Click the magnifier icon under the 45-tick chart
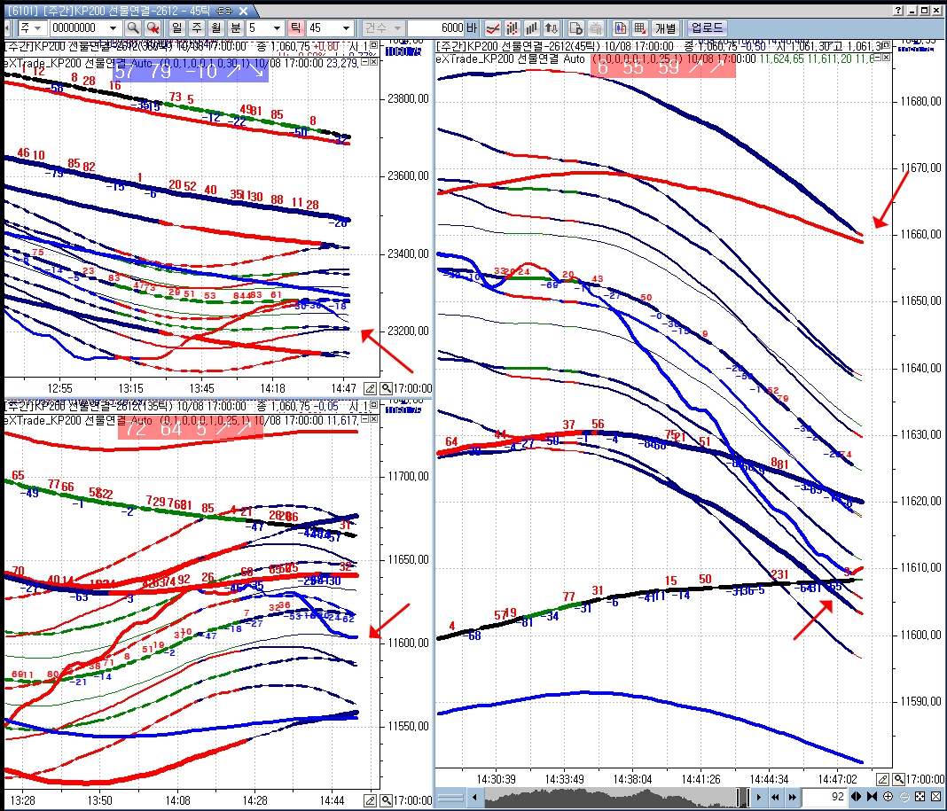This screenshot has height=811, width=947. pyautogui.click(x=899, y=779)
